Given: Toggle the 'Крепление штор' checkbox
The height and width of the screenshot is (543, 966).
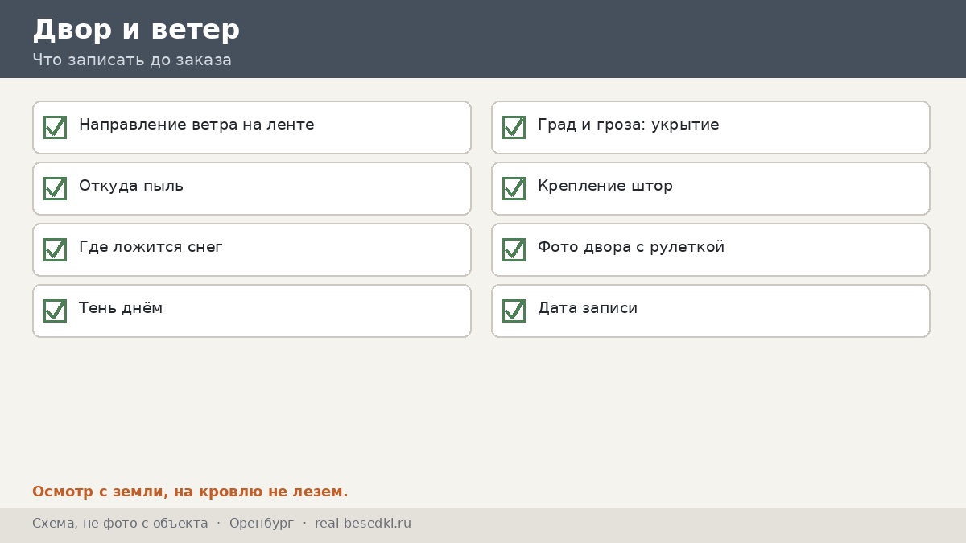Looking at the screenshot, I should pyautogui.click(x=514, y=188).
